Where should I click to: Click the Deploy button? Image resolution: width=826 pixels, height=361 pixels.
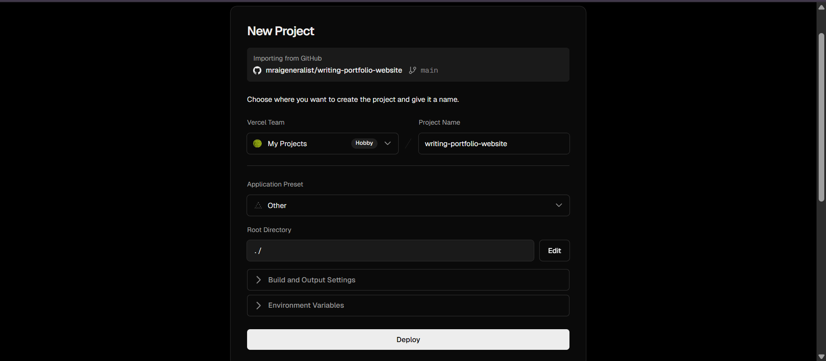408,340
